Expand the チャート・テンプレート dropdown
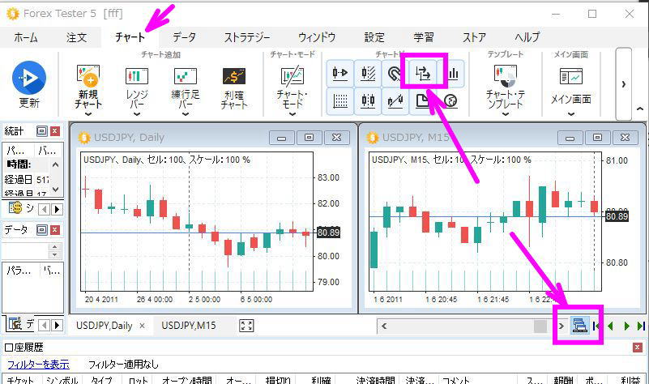 point(506,113)
